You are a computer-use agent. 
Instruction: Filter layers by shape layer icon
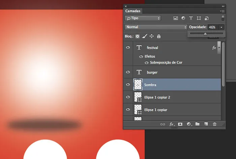[x=199, y=18]
